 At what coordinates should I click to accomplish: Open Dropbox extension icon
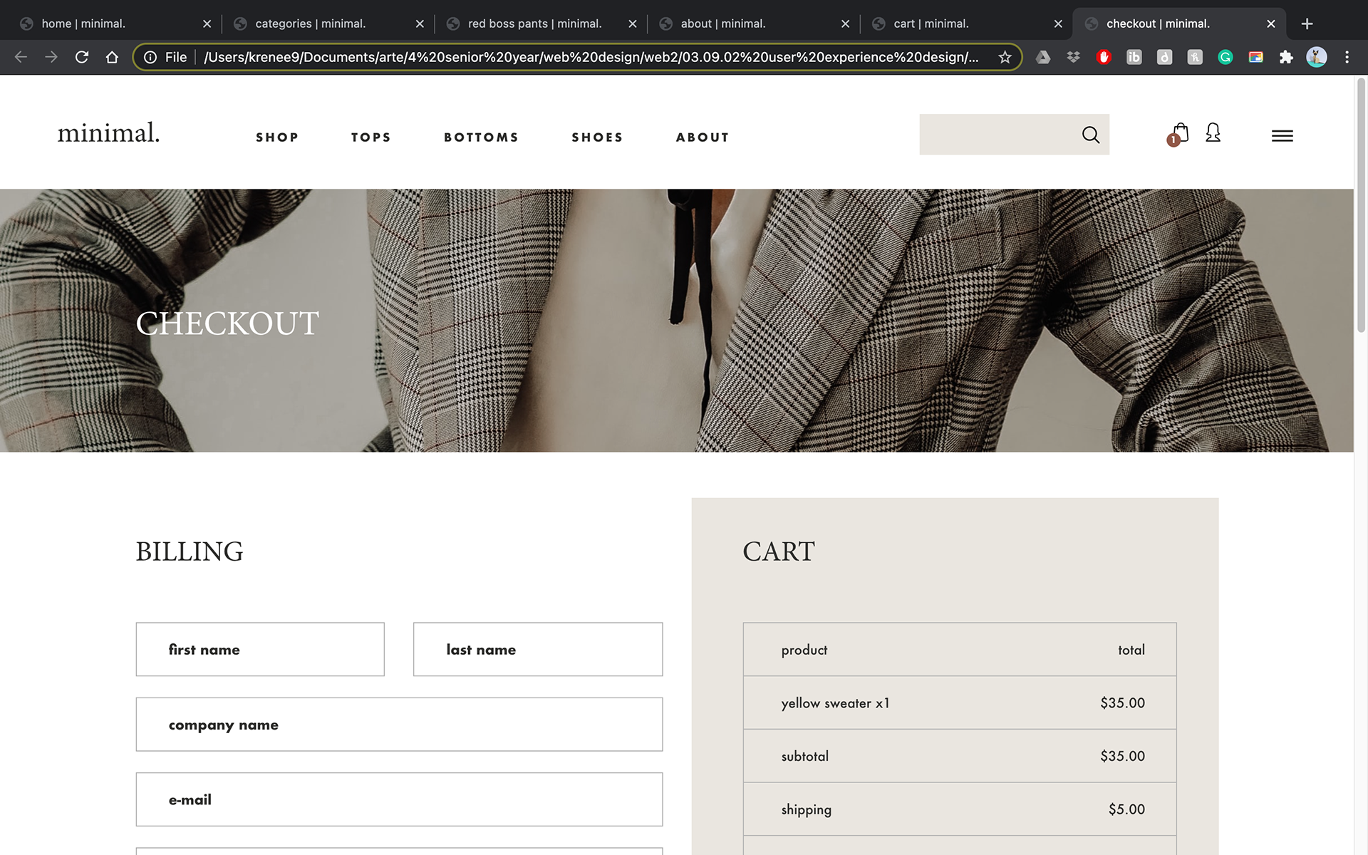pyautogui.click(x=1073, y=57)
